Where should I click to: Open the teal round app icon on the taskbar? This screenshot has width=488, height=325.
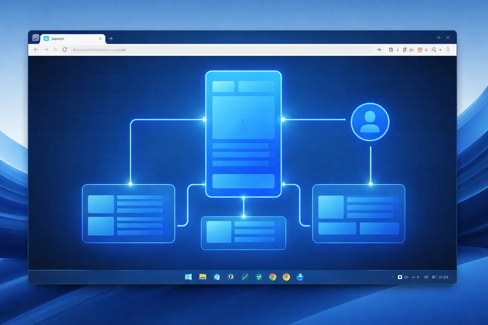[259, 277]
